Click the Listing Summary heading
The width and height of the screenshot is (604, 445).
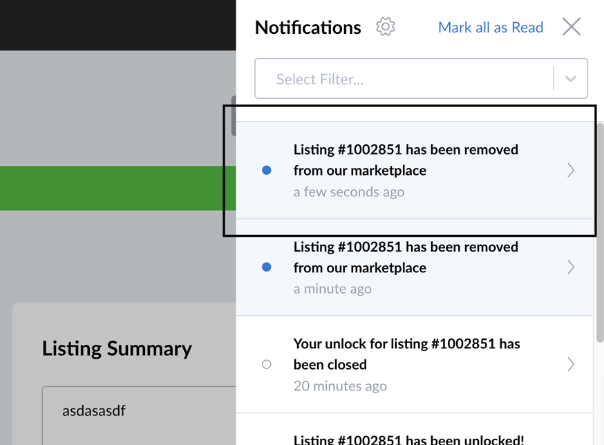pyautogui.click(x=117, y=349)
